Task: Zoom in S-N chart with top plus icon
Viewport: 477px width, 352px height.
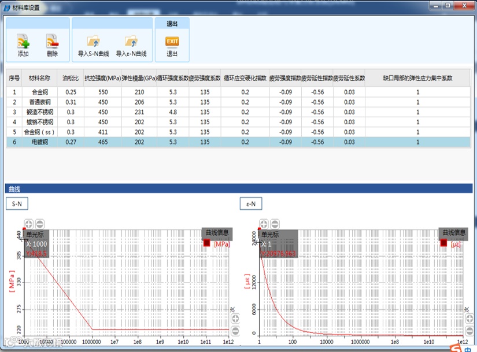Action: point(28,224)
